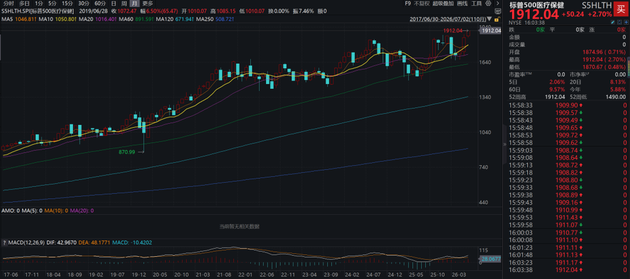Image resolution: width=630 pixels, height=279 pixels.
Task: Click the middle square icon beside pencil
Action: [x=619, y=22]
